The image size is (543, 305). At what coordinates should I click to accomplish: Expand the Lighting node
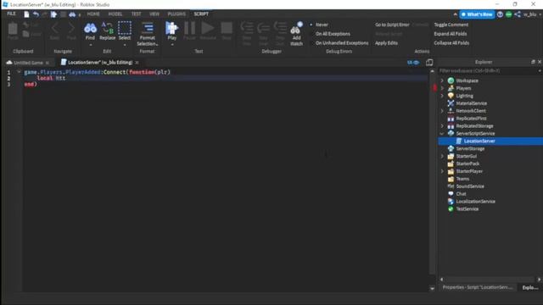click(442, 96)
